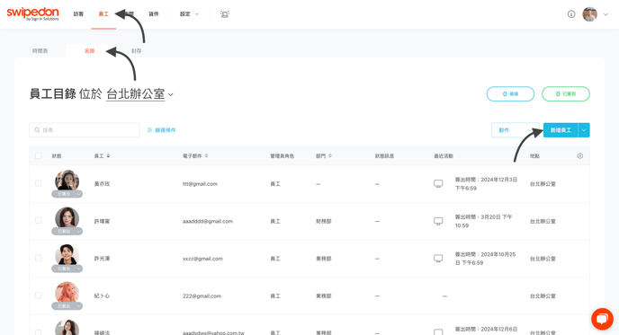
Task: Open the dropdown arrow next to profile avatar
Action: click(x=606, y=14)
